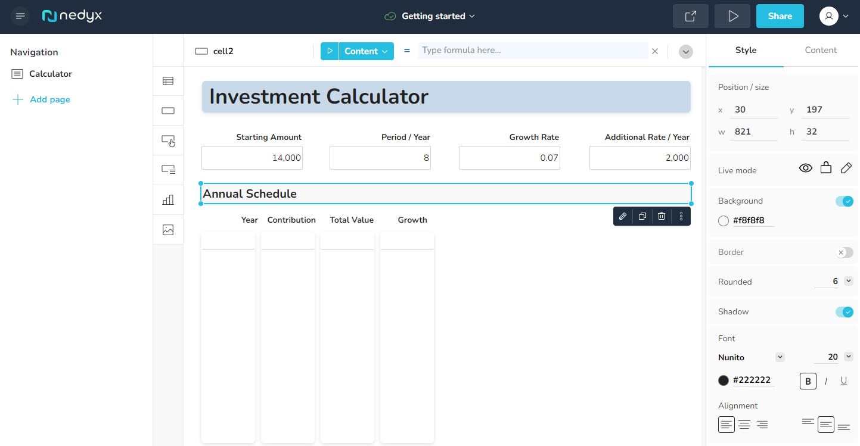
Task: Open the Nunito font family dropdown
Action: (780, 357)
